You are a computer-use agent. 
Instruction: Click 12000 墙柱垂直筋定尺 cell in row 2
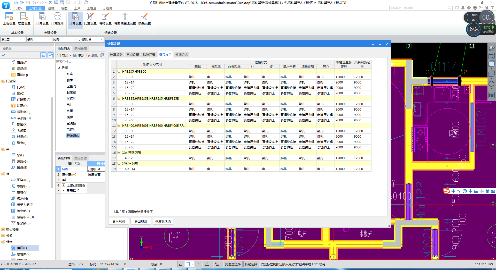pos(344,77)
